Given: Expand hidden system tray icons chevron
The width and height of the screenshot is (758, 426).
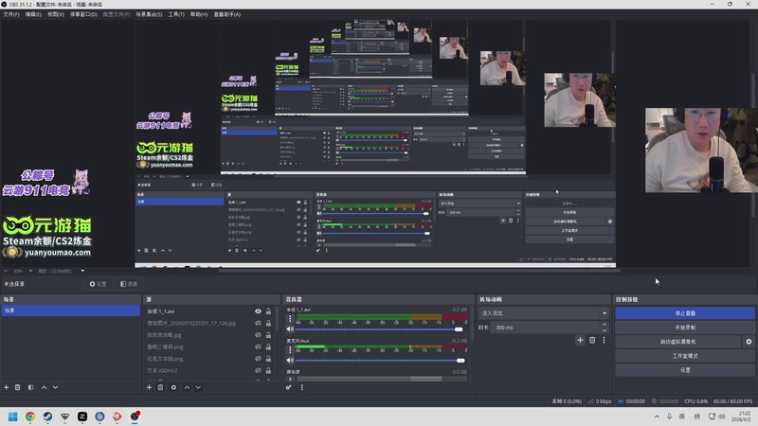Looking at the screenshot, I should tap(657, 417).
